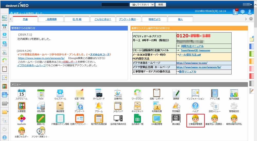
Task: Switch to the 経費精算 tab
Action: pos(51,19)
